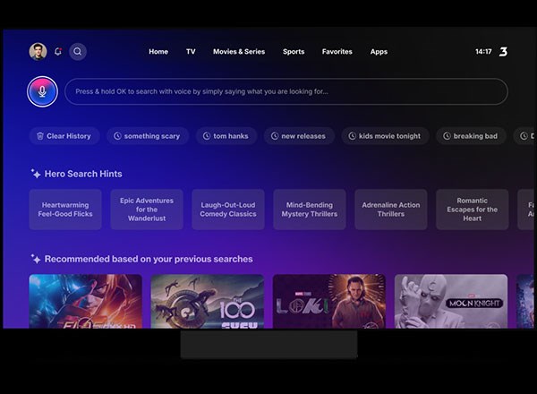Open the user profile avatar
The width and height of the screenshot is (537, 394).
(38, 51)
